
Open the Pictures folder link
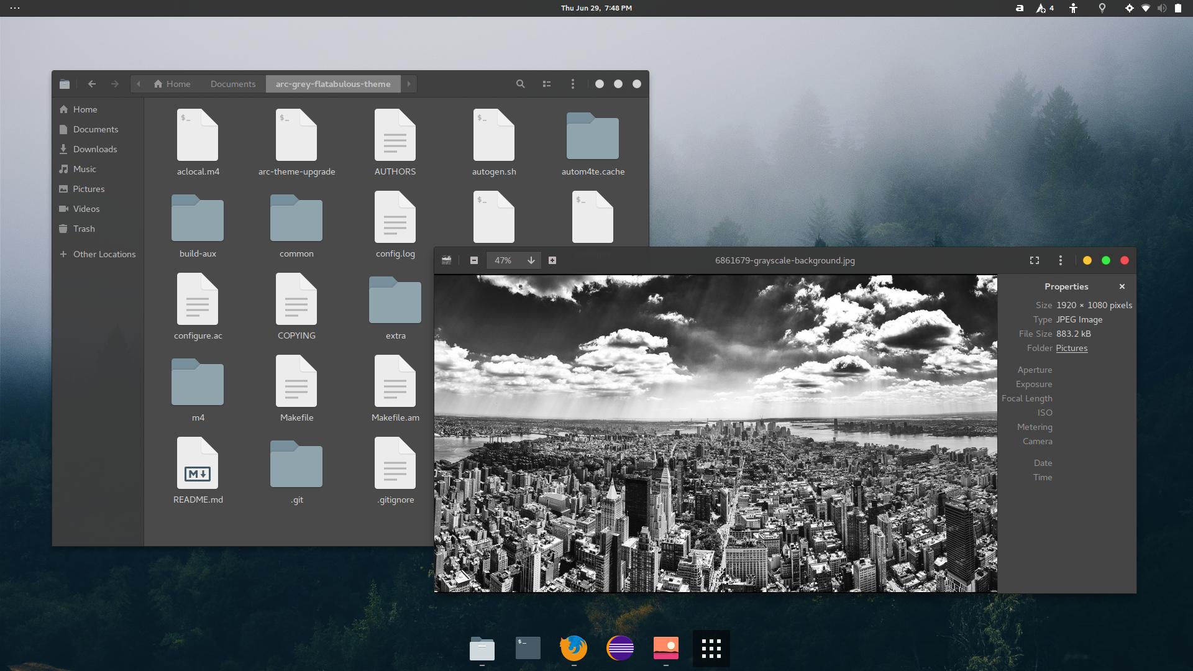(x=1072, y=348)
